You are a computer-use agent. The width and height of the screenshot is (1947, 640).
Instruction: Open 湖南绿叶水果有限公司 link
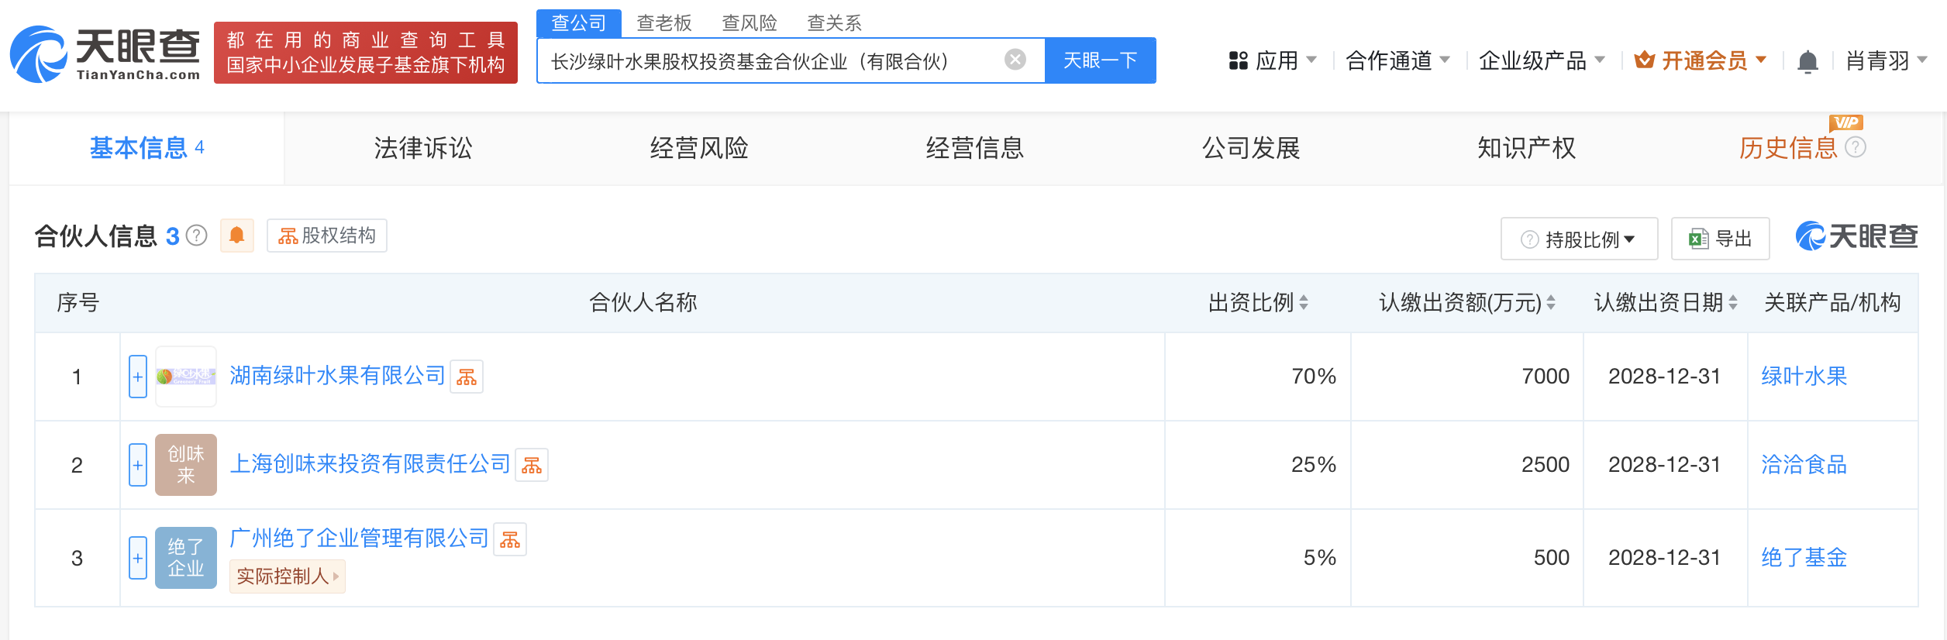coord(338,376)
